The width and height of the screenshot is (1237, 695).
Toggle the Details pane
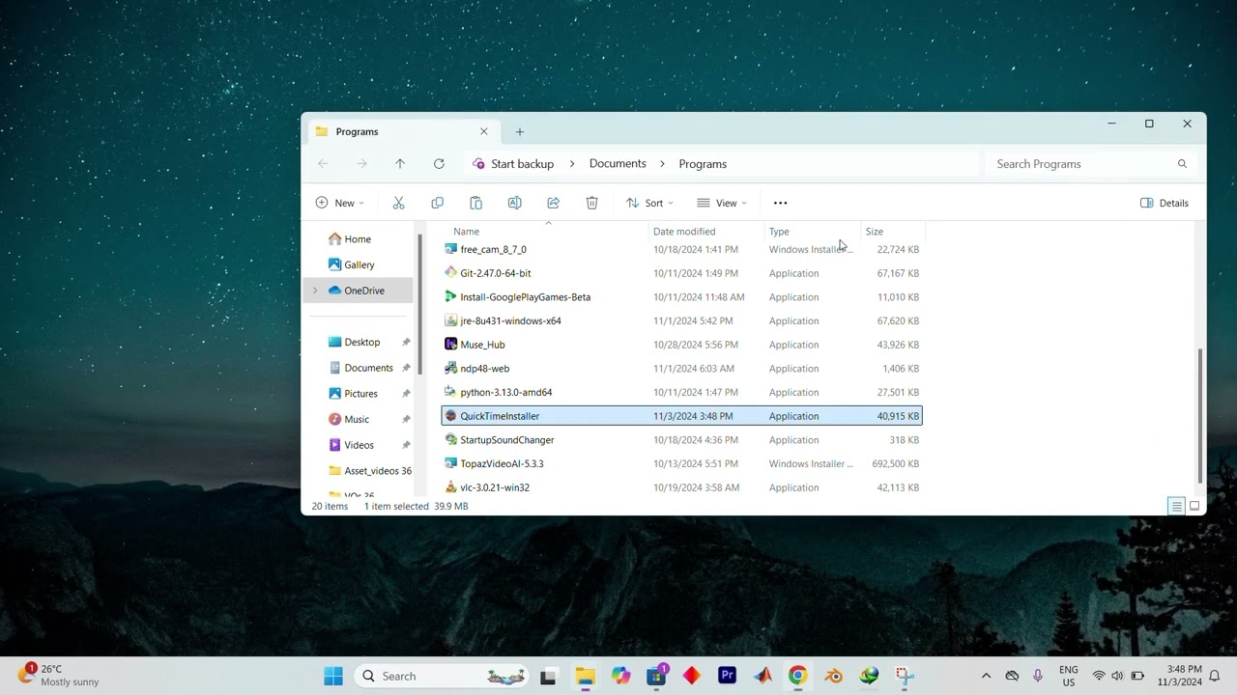point(1165,203)
